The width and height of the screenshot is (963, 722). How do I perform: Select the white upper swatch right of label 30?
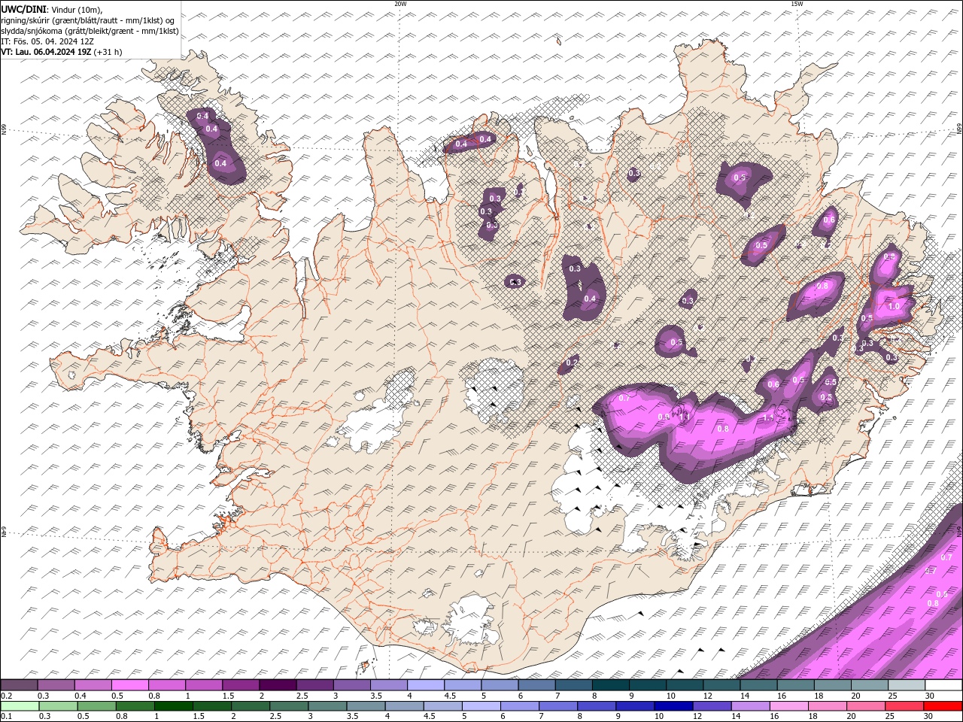(943, 685)
